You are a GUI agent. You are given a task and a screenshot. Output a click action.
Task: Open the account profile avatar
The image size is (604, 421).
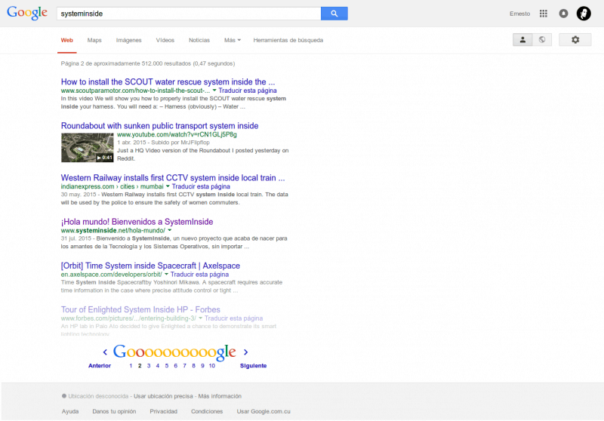pos(584,14)
